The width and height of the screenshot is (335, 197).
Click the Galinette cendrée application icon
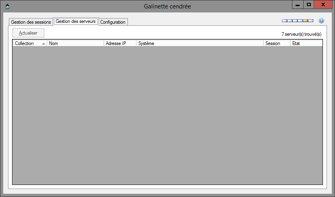coord(7,6)
